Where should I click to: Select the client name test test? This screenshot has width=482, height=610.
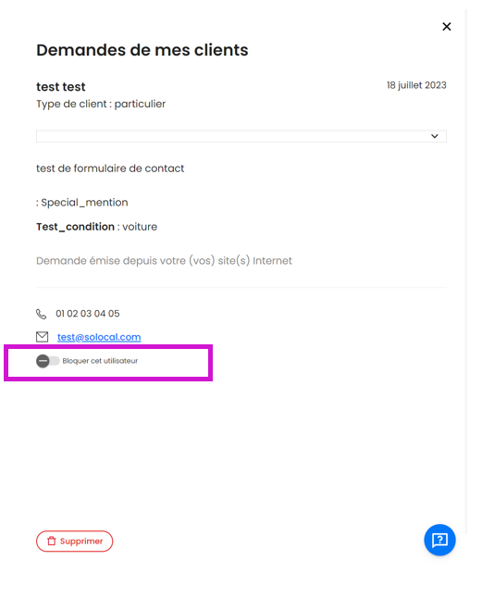pos(61,87)
